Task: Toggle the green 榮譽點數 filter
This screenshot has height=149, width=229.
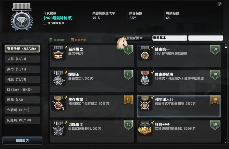Action: point(57,40)
